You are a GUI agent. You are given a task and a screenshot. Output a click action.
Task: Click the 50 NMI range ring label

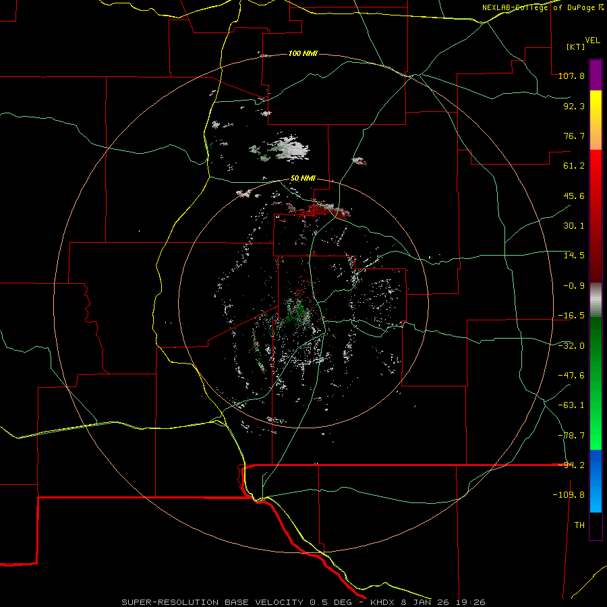pos(303,179)
